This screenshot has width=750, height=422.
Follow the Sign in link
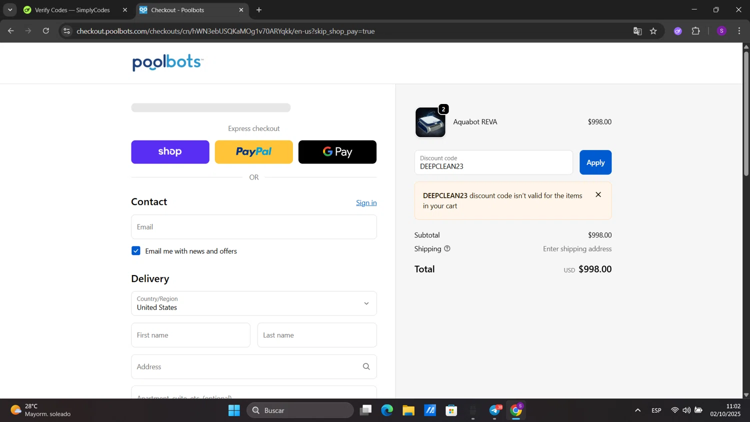click(x=366, y=202)
